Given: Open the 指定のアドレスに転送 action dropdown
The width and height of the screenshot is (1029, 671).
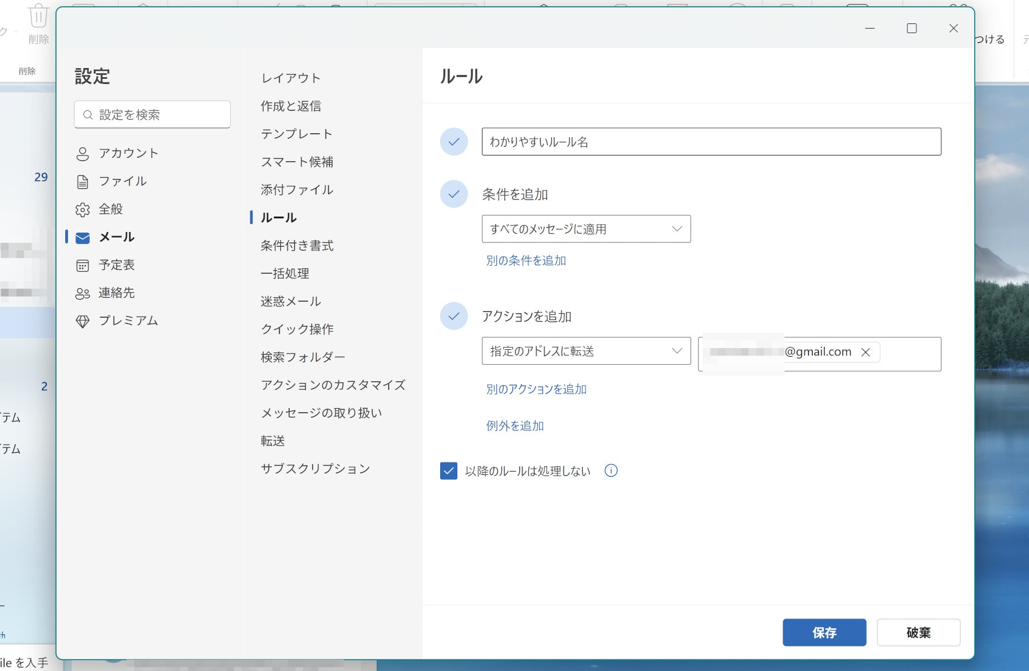Looking at the screenshot, I should pyautogui.click(x=586, y=351).
